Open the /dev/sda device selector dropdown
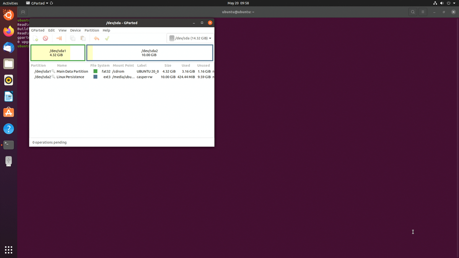The height and width of the screenshot is (258, 459). pos(190,38)
